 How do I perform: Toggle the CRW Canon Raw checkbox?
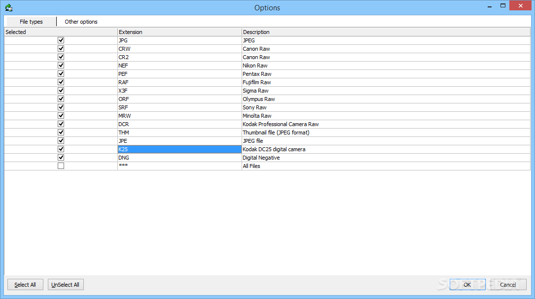[x=61, y=48]
